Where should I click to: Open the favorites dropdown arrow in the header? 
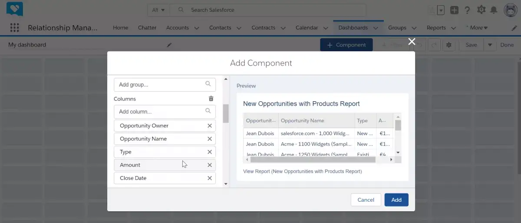click(x=441, y=10)
